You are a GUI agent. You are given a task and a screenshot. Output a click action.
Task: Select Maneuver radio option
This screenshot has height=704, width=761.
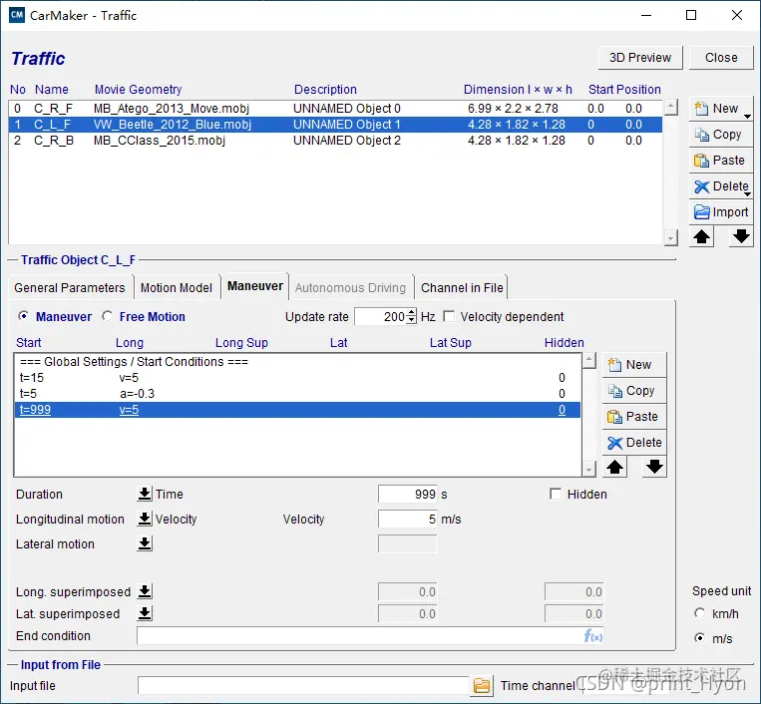tap(23, 316)
